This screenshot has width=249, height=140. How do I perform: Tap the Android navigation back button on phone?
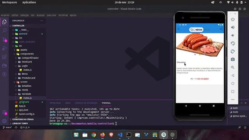click(186, 106)
